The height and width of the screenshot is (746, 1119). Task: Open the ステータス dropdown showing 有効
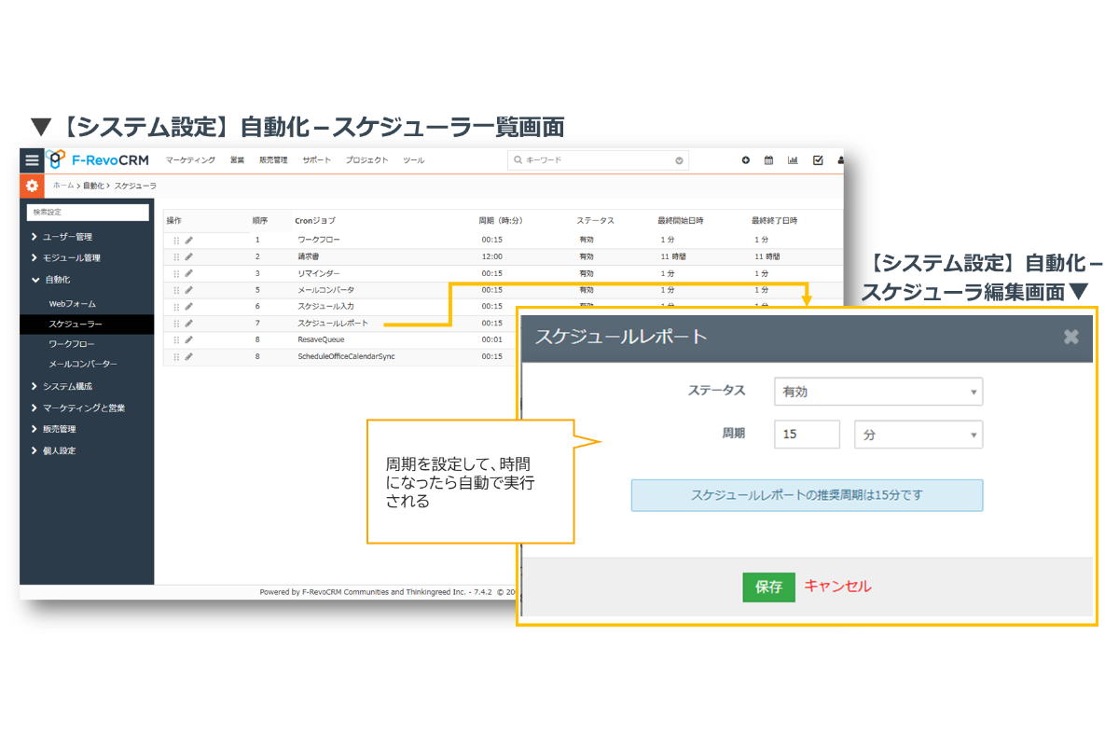(x=877, y=392)
